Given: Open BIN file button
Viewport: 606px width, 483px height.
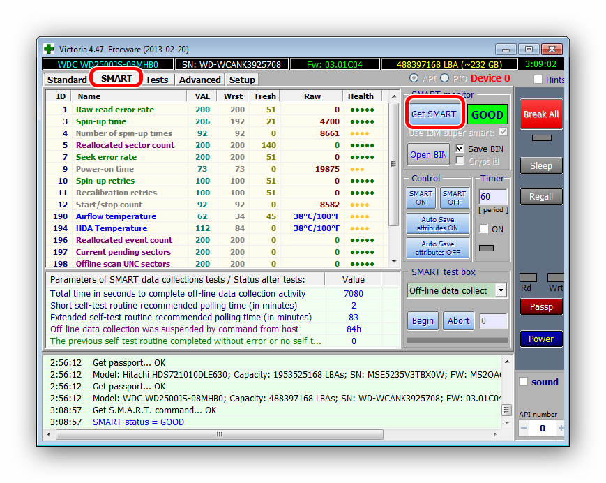Looking at the screenshot, I should click(x=429, y=154).
